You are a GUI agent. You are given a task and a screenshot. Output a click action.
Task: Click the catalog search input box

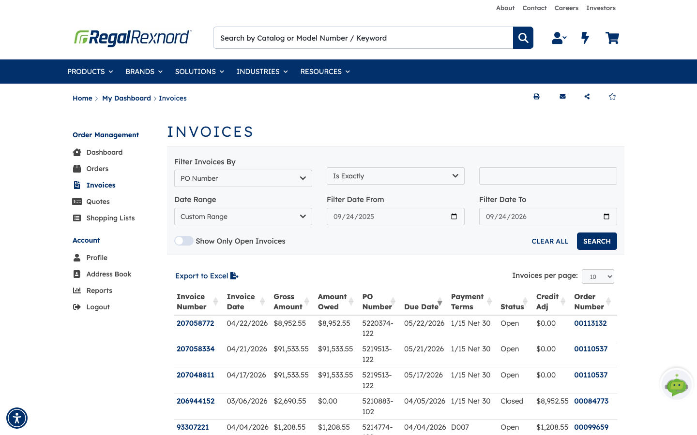363,38
